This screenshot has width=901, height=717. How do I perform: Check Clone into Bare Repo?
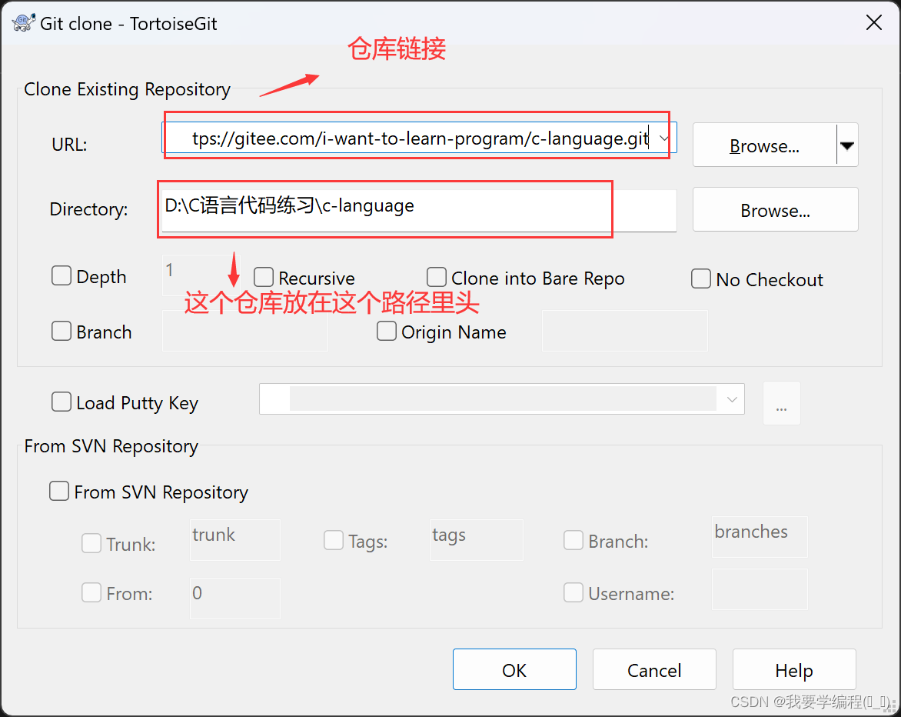coord(437,277)
